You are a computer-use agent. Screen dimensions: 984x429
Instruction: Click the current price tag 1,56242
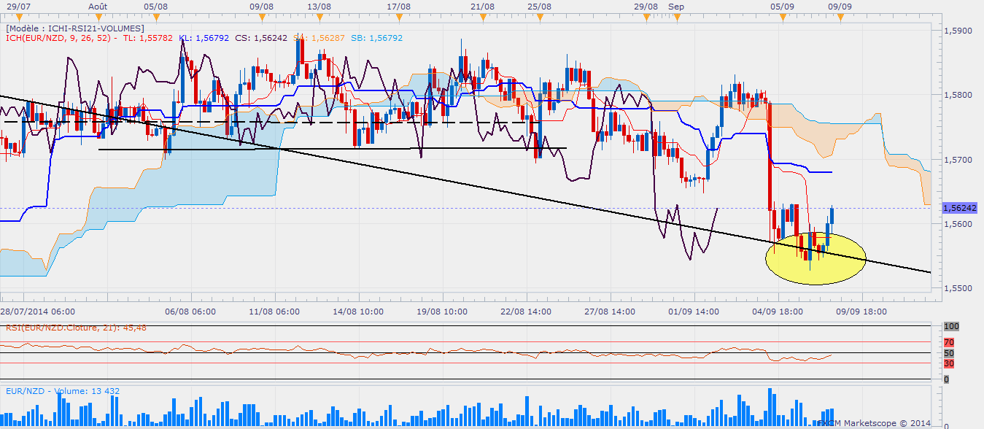point(961,208)
